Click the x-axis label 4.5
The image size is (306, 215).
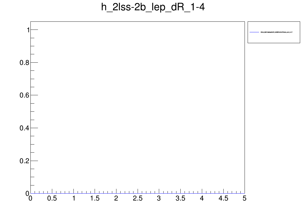point(223,199)
